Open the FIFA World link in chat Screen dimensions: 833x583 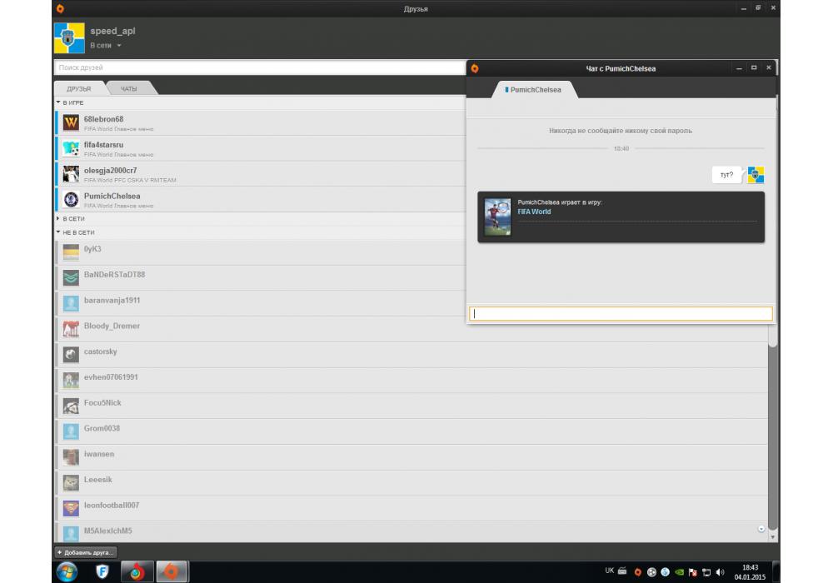[534, 212]
